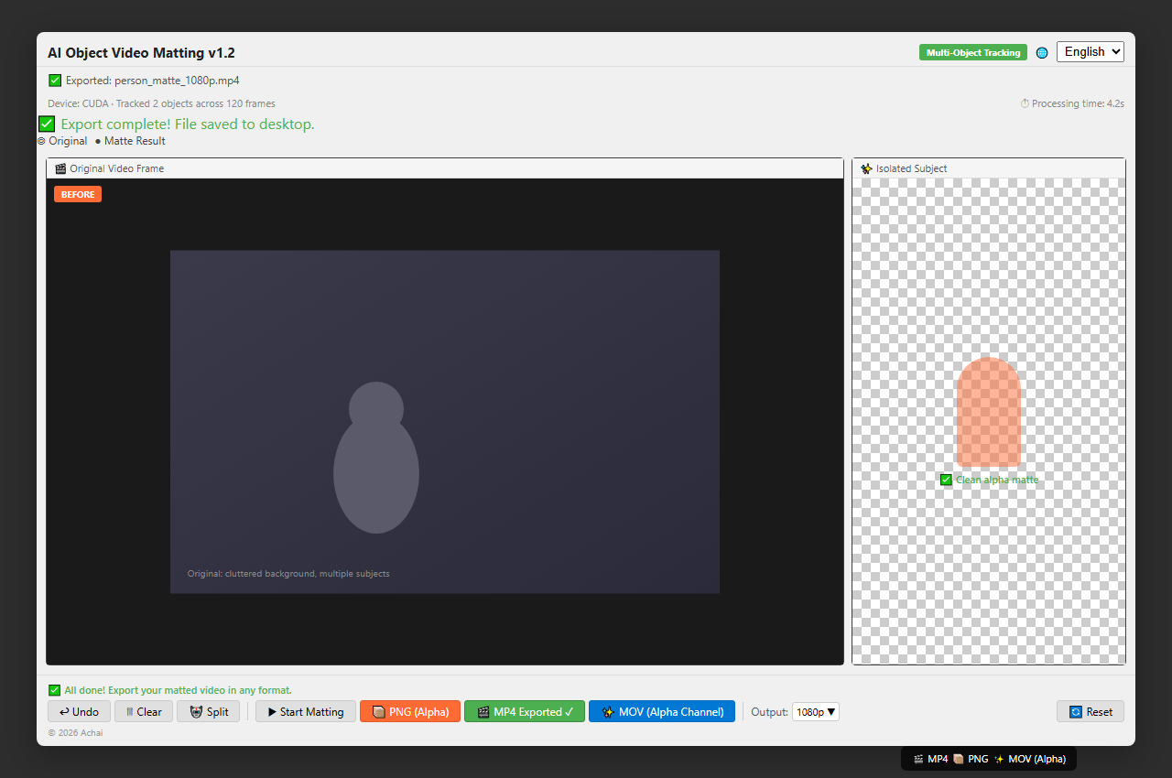Click "Device: CUDA · Tracked 2 objects" status line
The width and height of the screenshot is (1172, 778).
click(161, 103)
